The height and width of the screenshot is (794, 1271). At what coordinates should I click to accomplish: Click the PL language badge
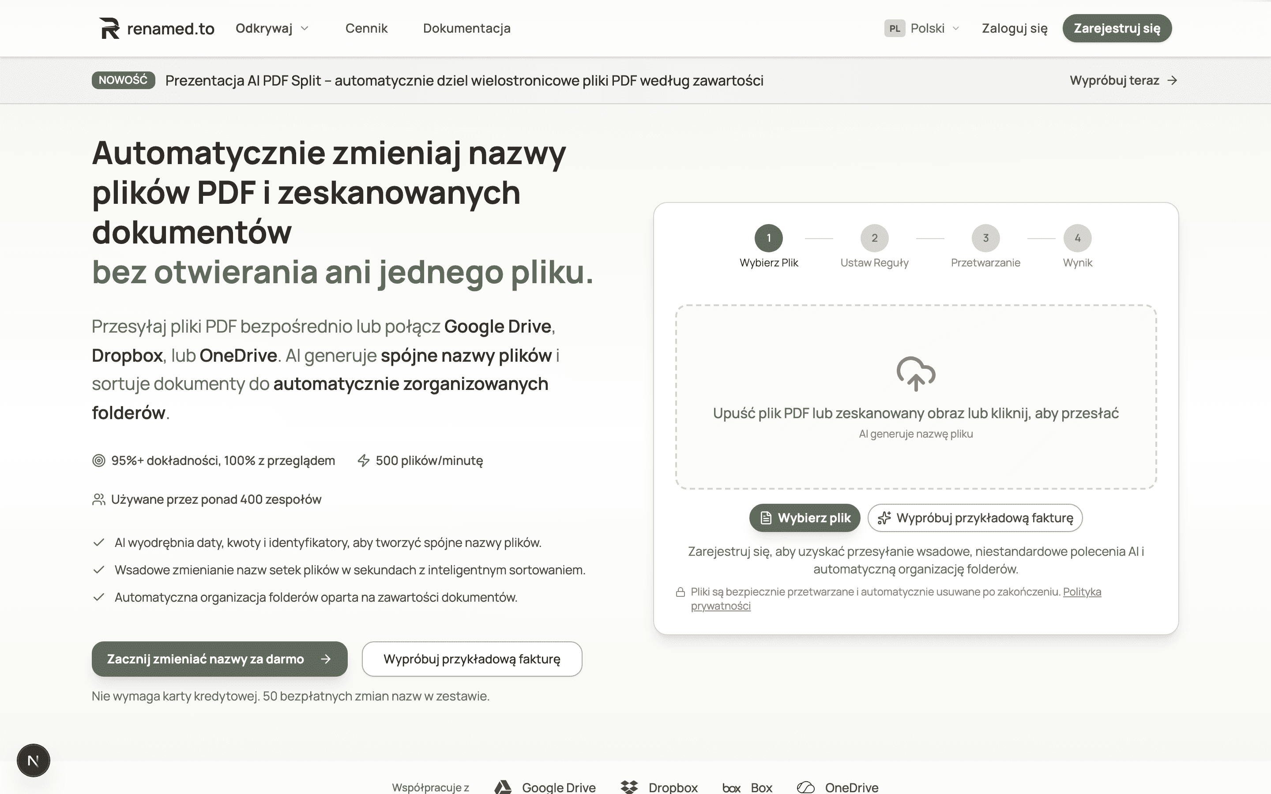(896, 28)
